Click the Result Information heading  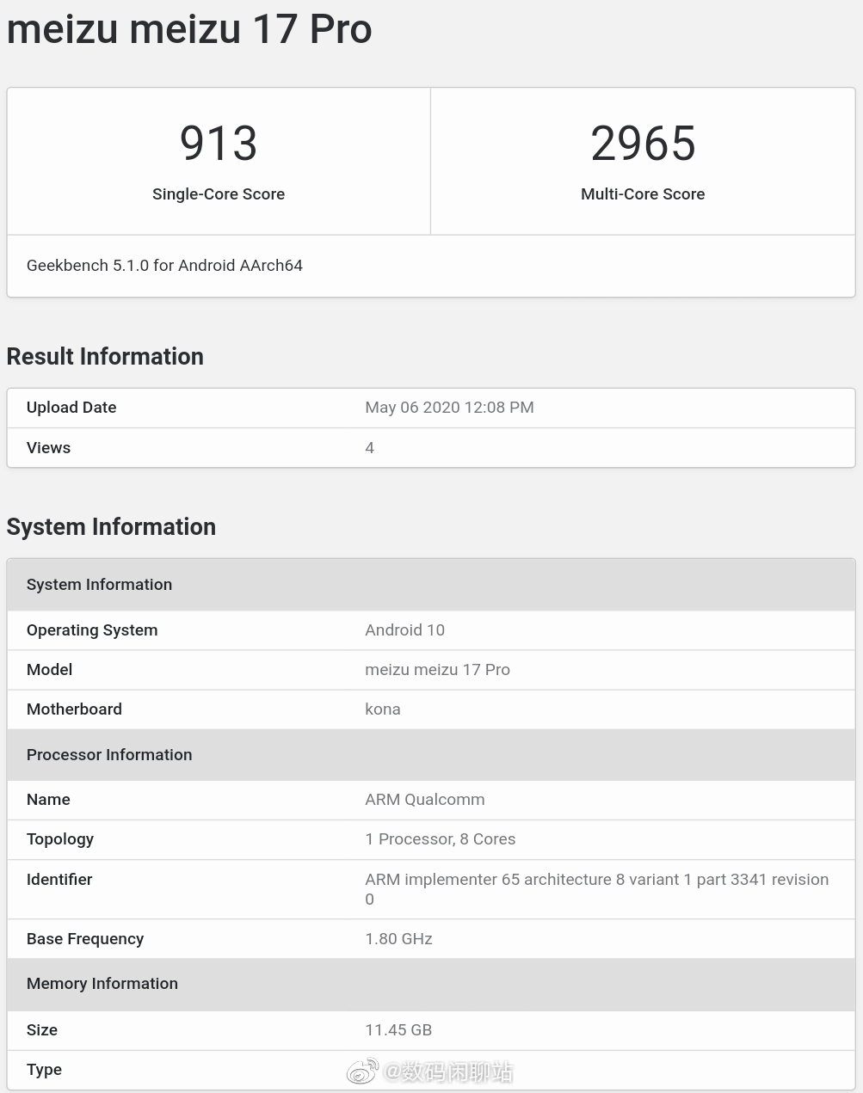click(x=105, y=357)
